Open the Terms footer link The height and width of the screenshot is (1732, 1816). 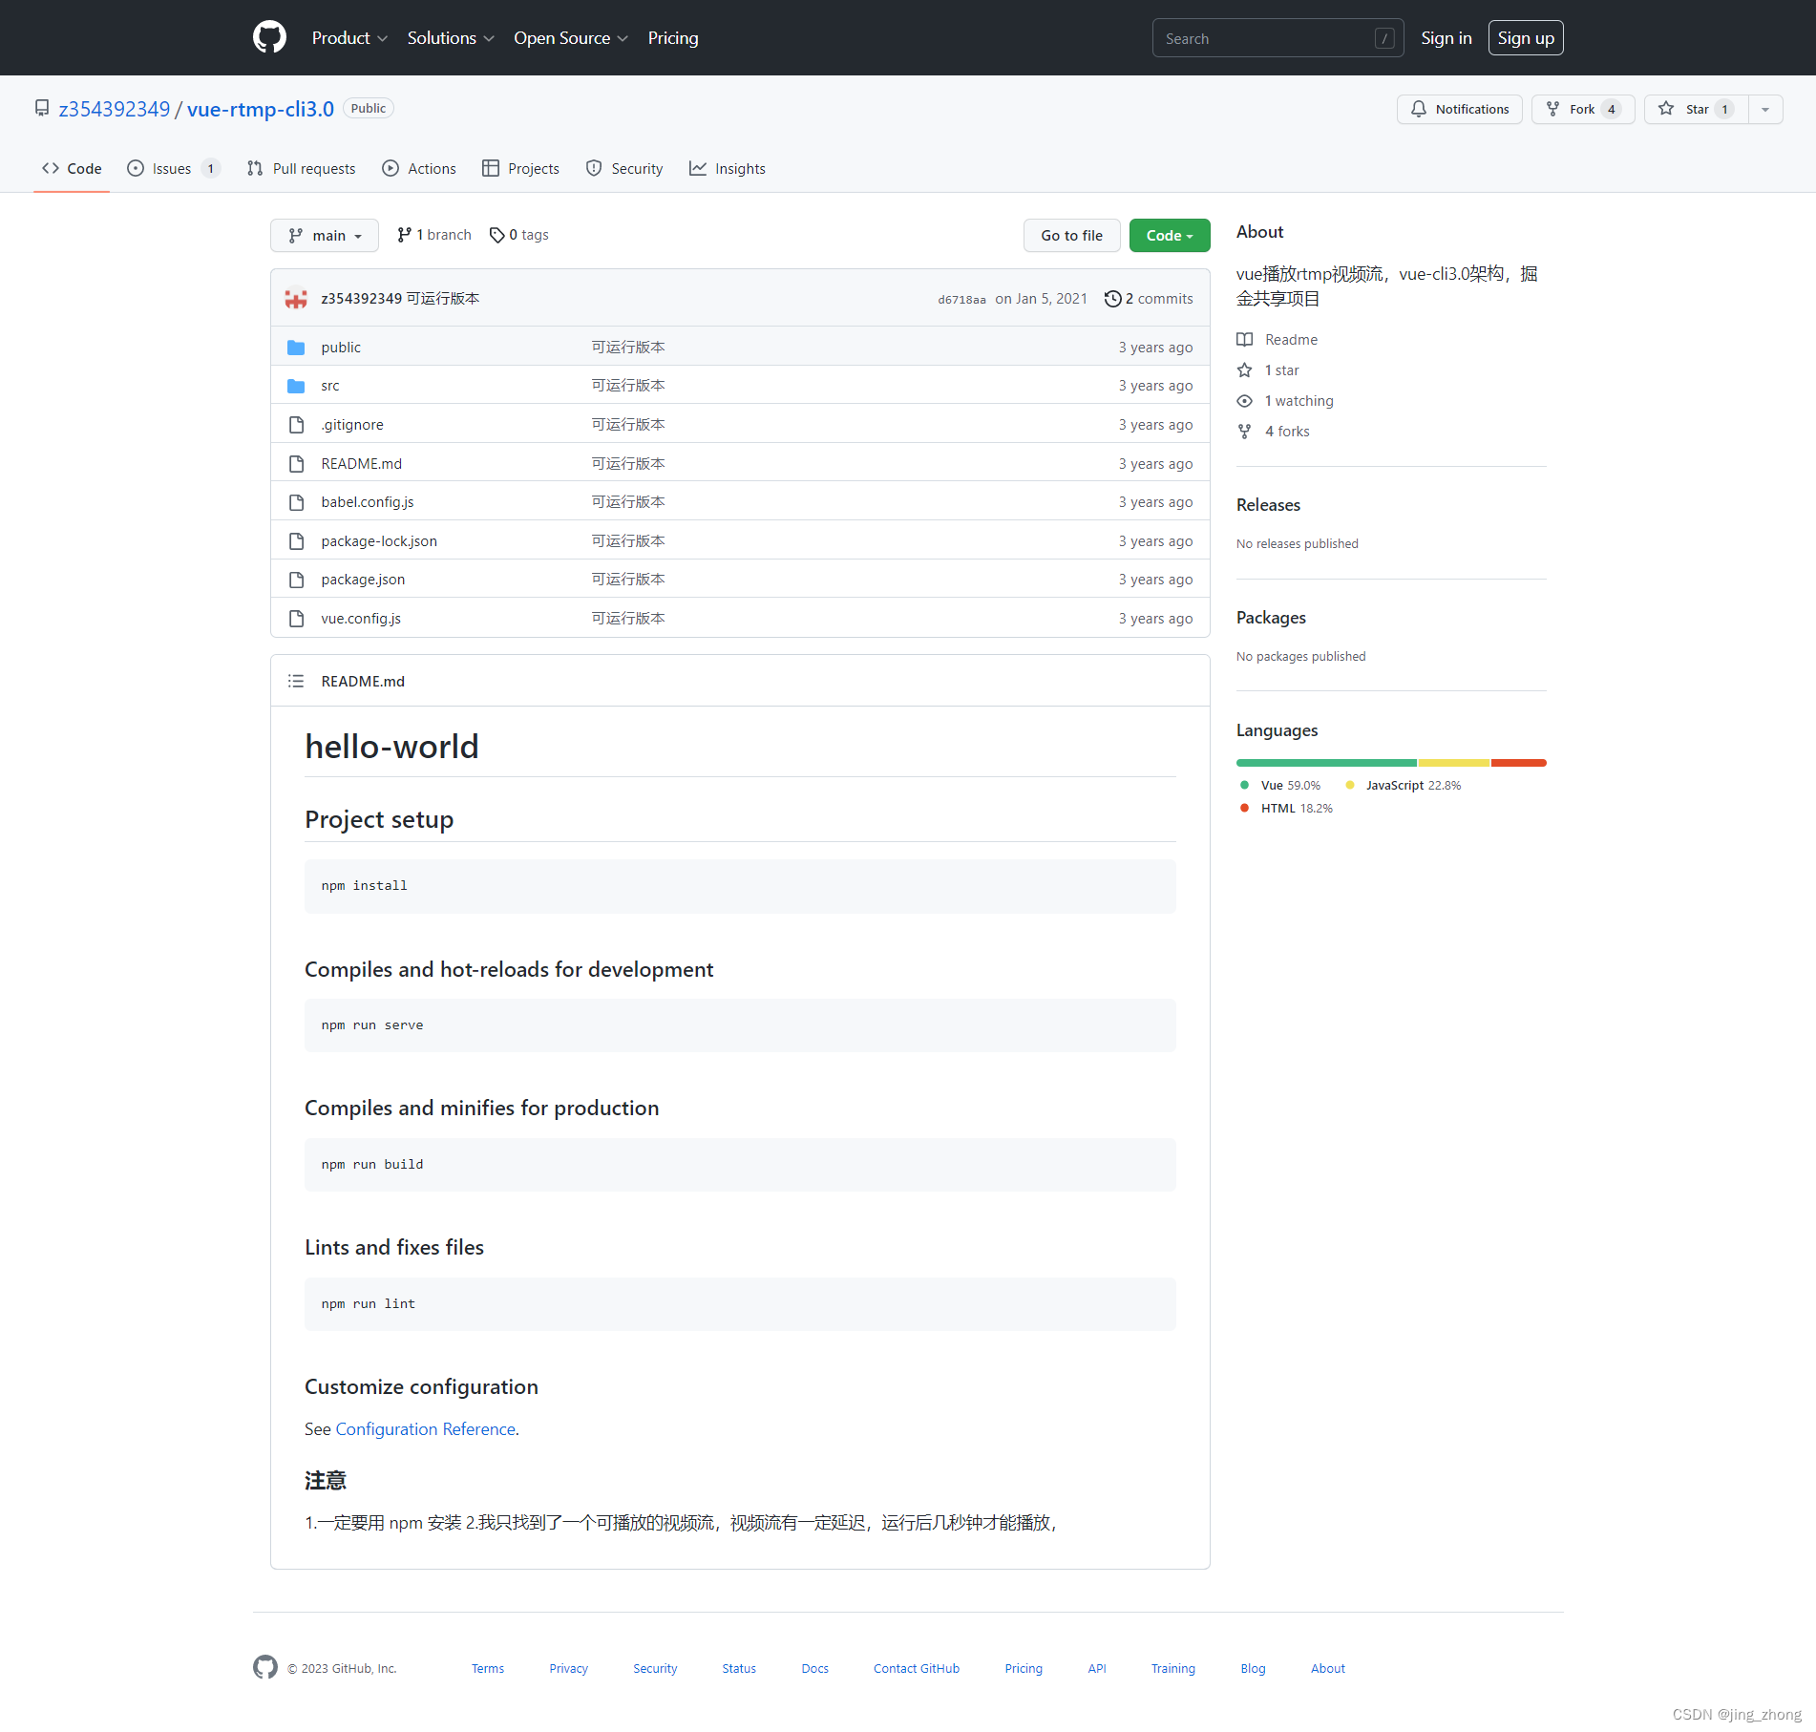pos(488,1668)
